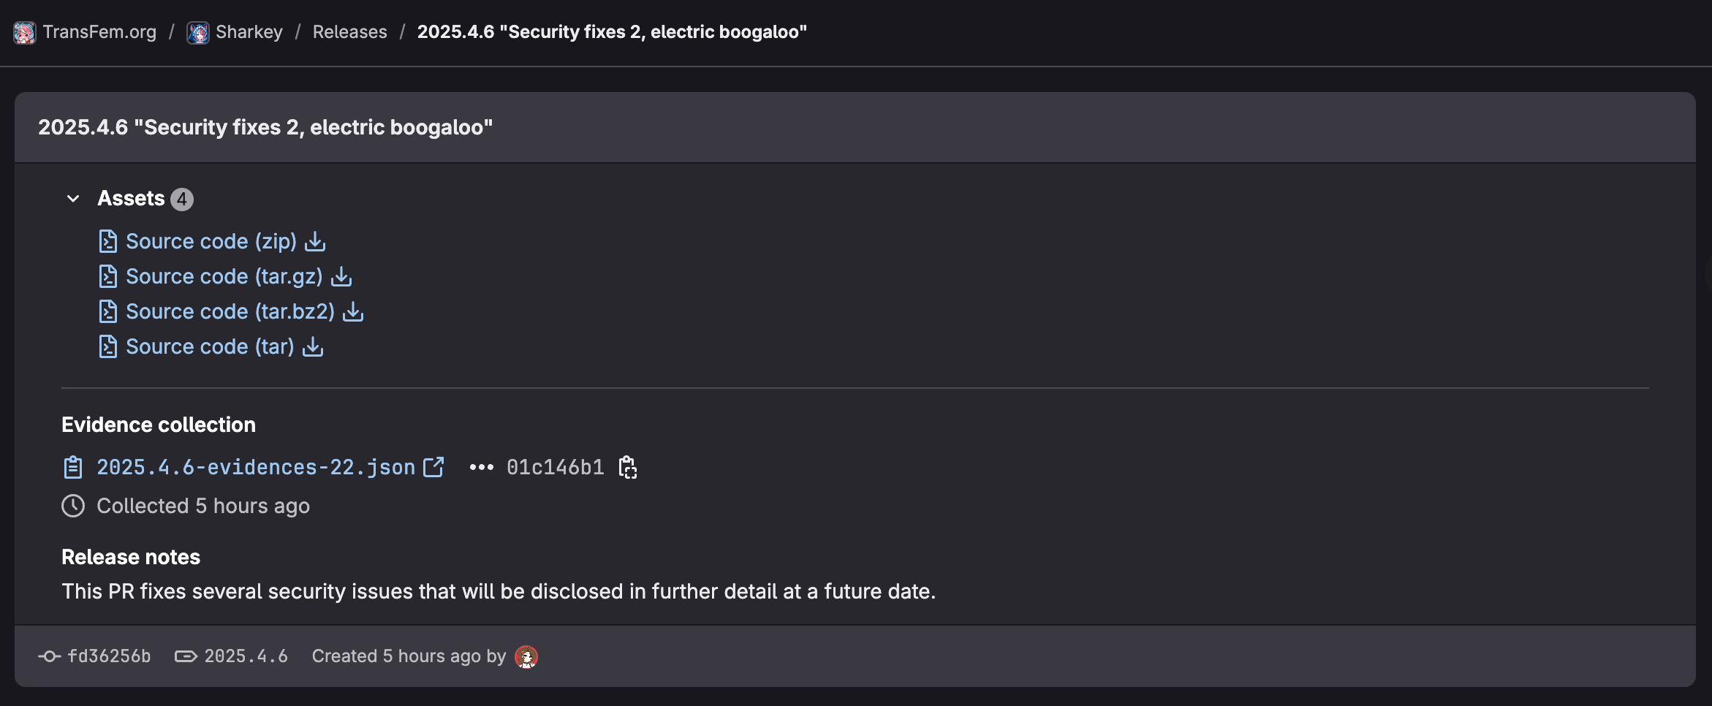The width and height of the screenshot is (1712, 706).
Task: Click the download icon beside Source code (zip)
Action: [x=315, y=241]
